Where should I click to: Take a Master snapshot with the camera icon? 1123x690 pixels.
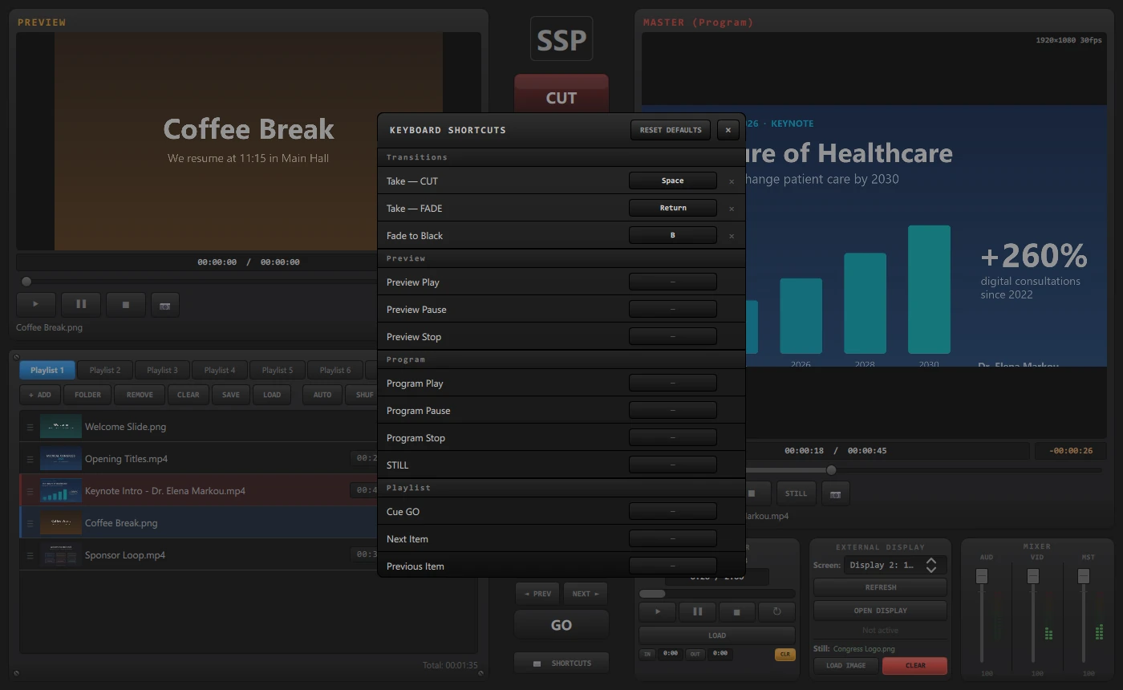coord(835,493)
